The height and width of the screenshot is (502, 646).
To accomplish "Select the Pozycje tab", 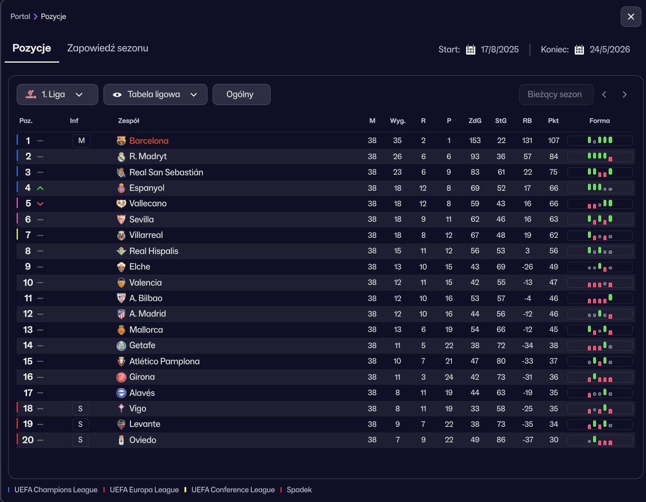I will [x=32, y=48].
